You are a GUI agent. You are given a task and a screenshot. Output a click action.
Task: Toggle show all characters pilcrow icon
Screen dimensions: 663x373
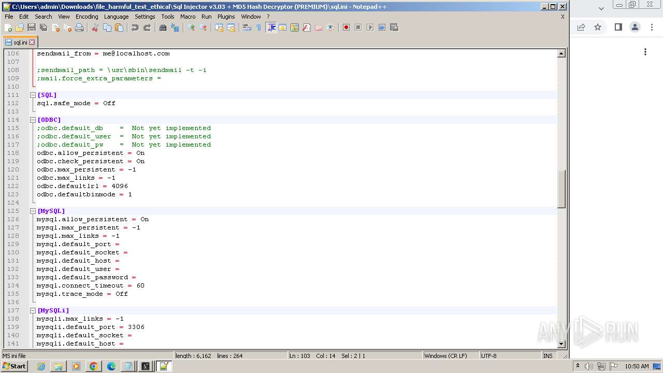(x=259, y=27)
